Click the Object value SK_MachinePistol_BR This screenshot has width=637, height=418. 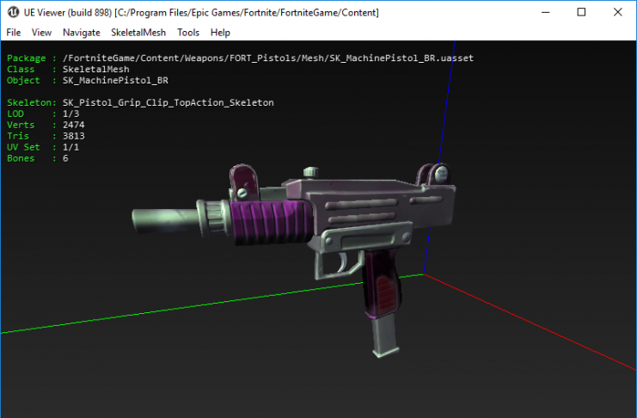click(115, 81)
